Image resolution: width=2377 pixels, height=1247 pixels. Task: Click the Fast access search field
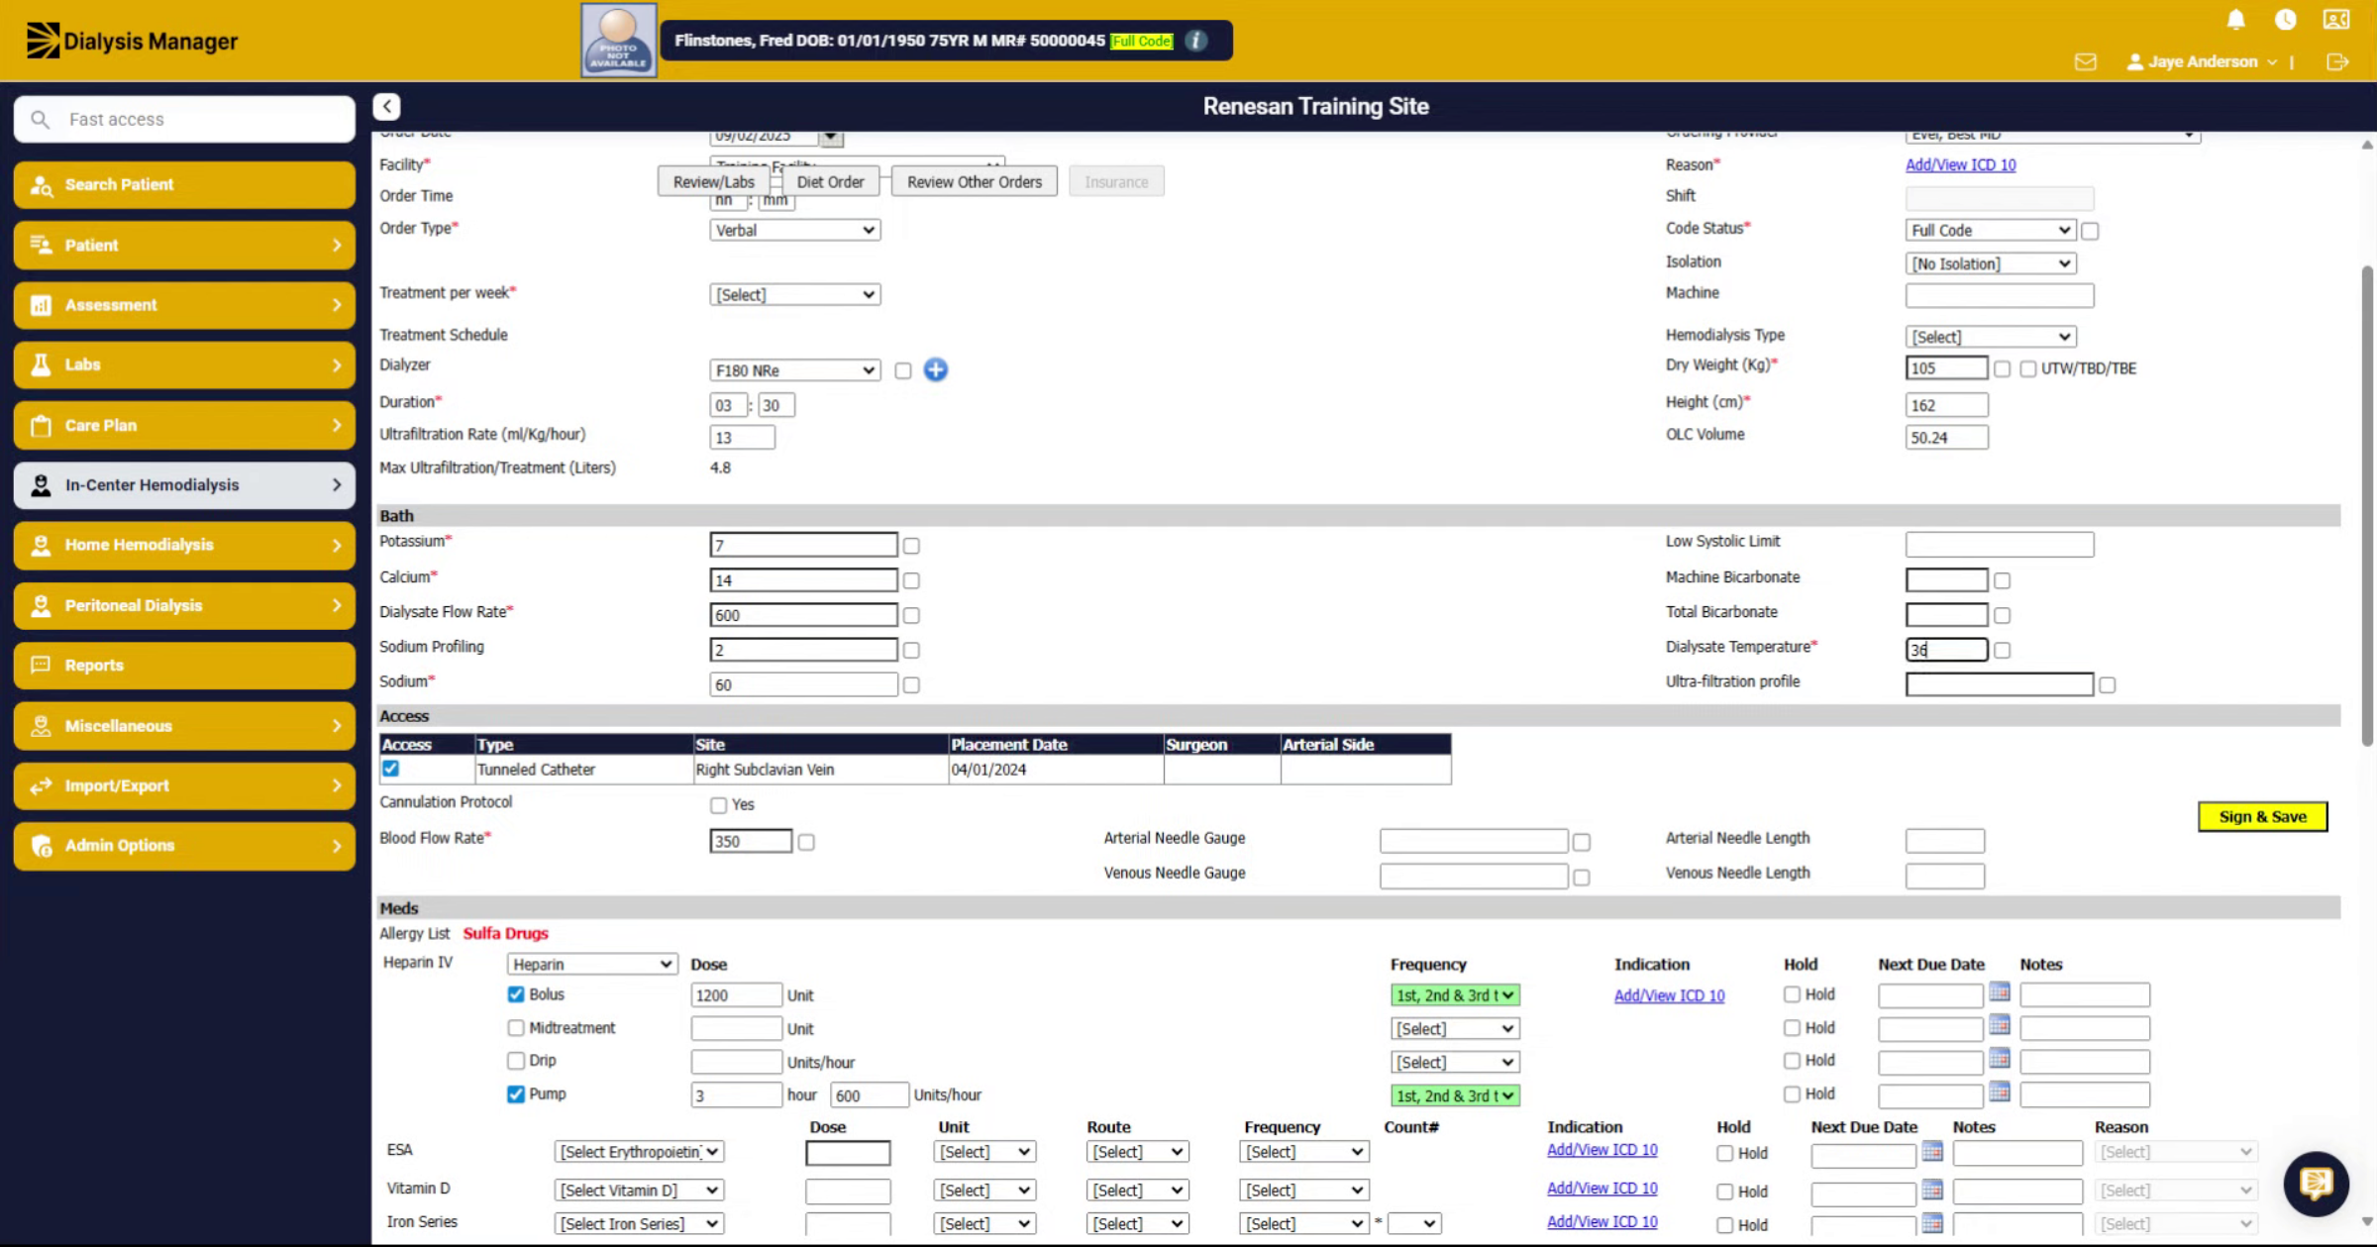tap(185, 119)
